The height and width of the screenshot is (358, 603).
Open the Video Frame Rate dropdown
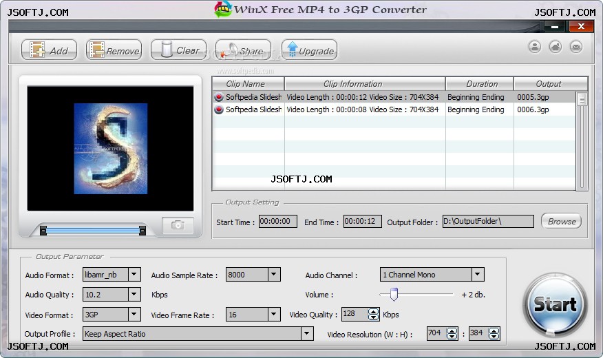[273, 314]
